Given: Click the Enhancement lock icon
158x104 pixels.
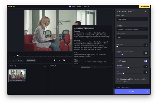Looking at the screenshot, I should (146, 11).
